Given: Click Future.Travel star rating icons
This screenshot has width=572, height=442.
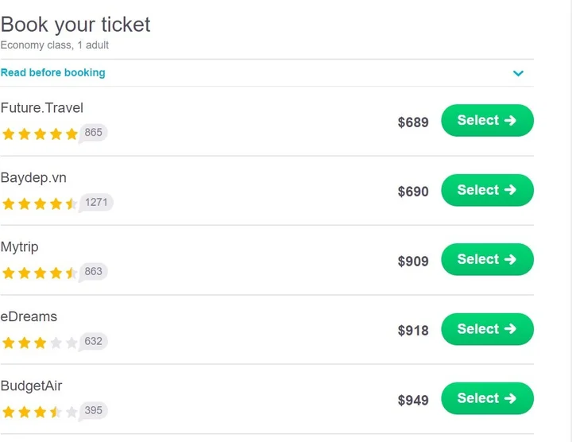Looking at the screenshot, I should click(40, 134).
